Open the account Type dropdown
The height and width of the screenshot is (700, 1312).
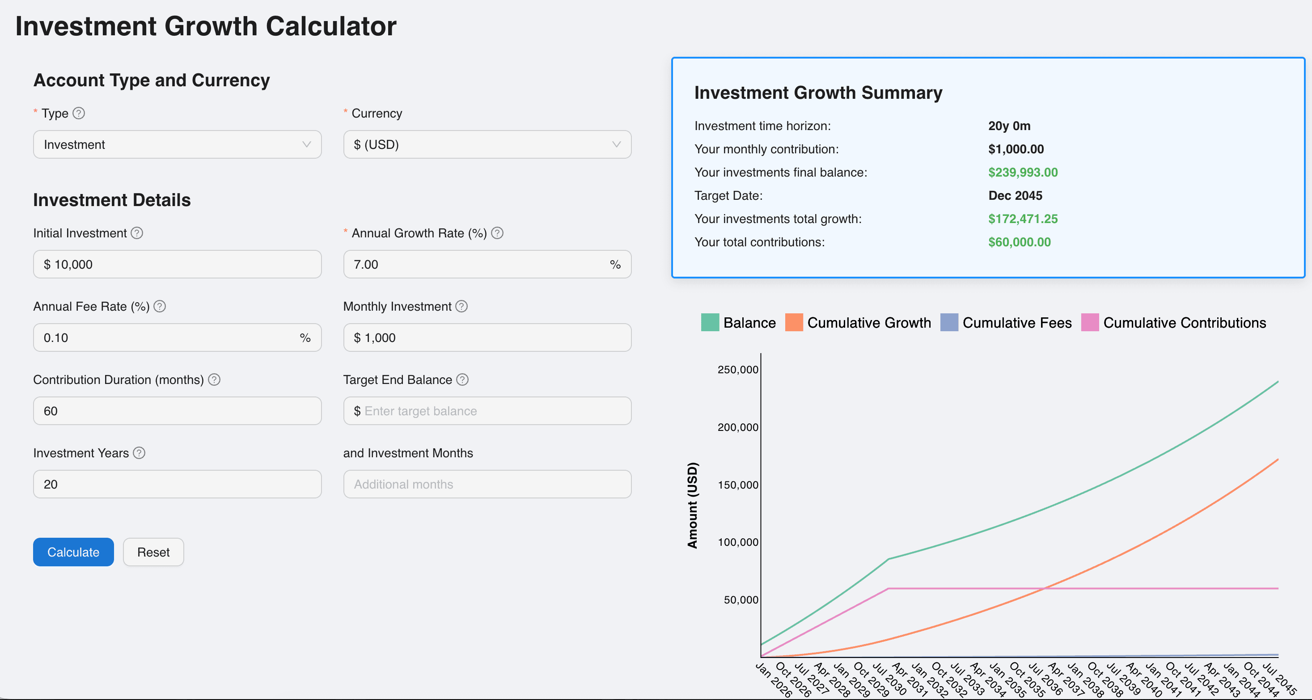coord(177,144)
